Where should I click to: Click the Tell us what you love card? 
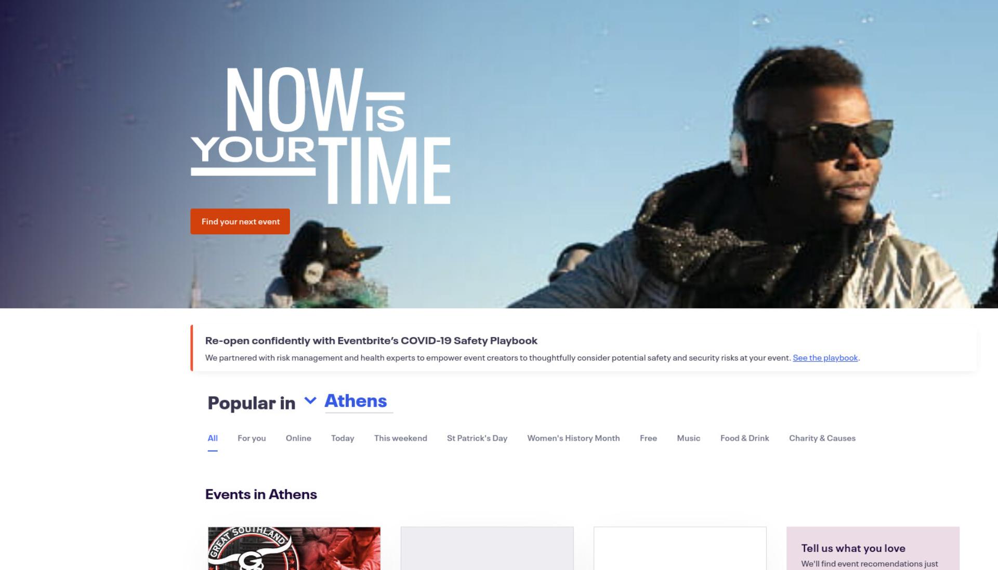873,548
